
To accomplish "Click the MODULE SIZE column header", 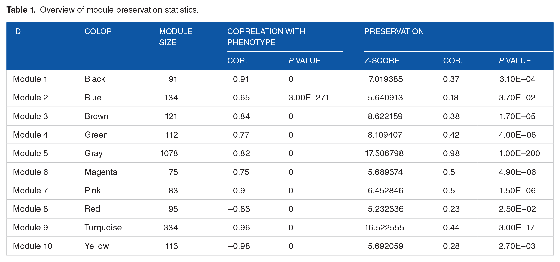I will [176, 37].
